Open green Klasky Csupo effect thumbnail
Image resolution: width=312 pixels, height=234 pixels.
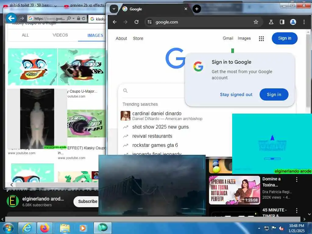[x=86, y=124]
